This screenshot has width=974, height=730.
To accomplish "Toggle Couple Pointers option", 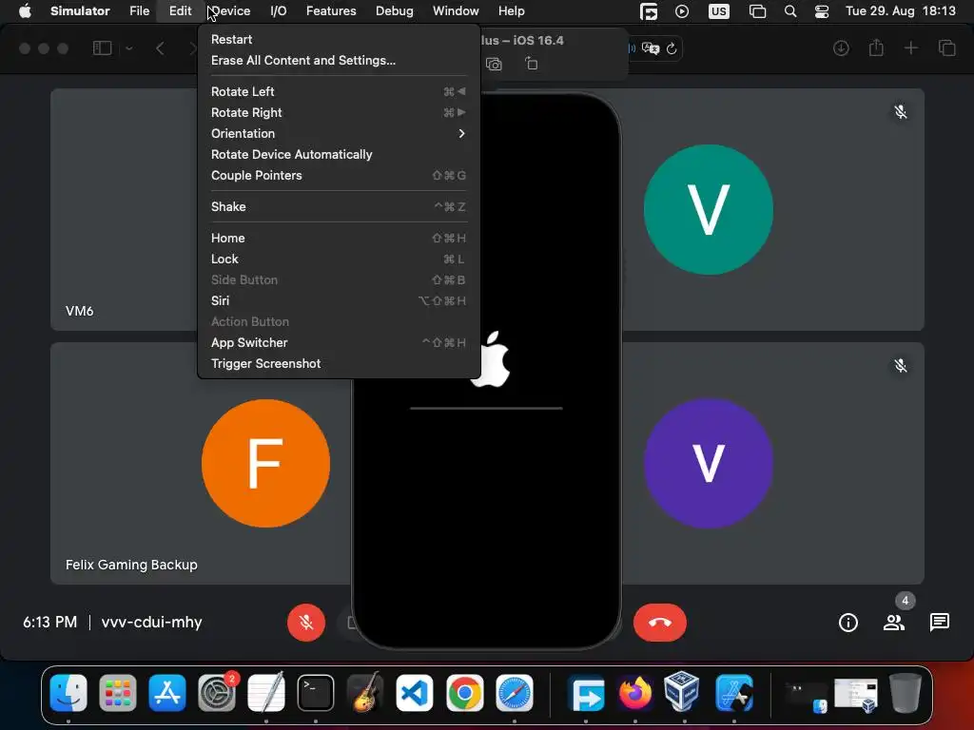I will [x=339, y=175].
